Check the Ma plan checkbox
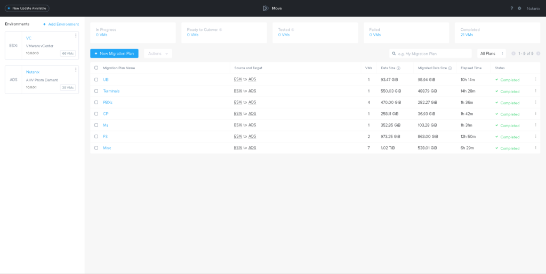546x274 pixels. (96, 125)
